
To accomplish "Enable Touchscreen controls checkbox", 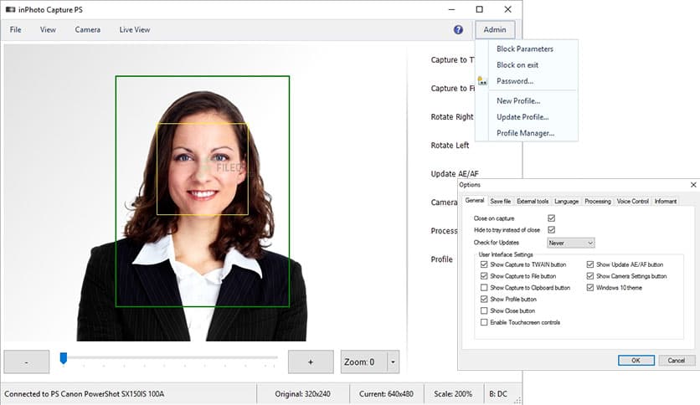I will [484, 322].
